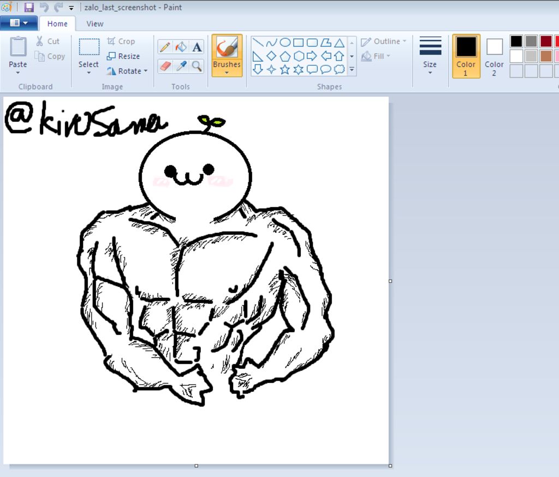Image resolution: width=559 pixels, height=477 pixels.
Task: Open Customize Quick Access Toolbar dropdown
Action: [x=72, y=8]
